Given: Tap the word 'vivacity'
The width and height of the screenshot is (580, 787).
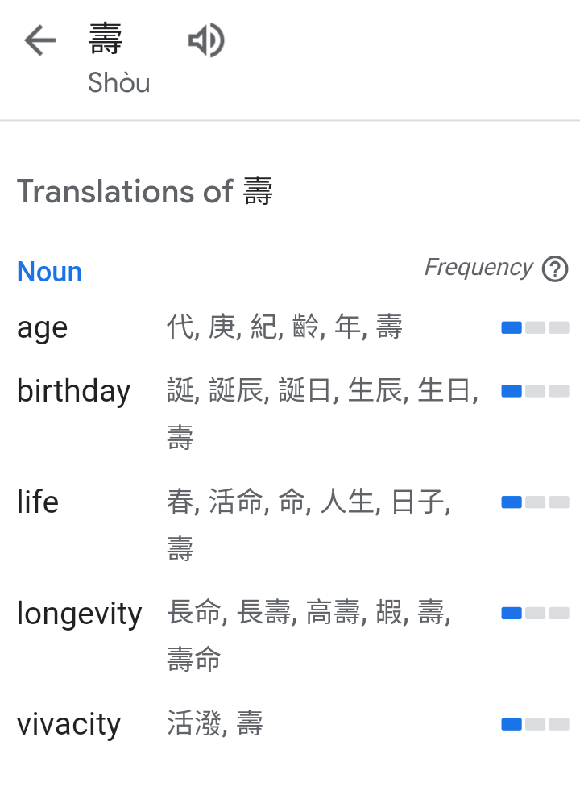Looking at the screenshot, I should pyautogui.click(x=68, y=723).
